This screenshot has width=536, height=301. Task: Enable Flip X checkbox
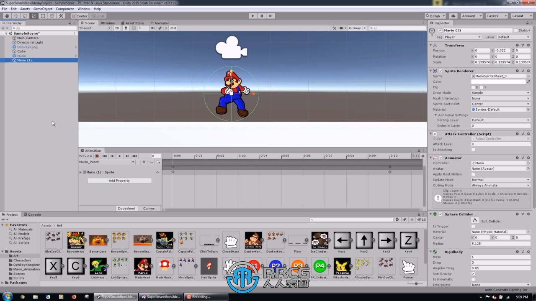coord(473,87)
